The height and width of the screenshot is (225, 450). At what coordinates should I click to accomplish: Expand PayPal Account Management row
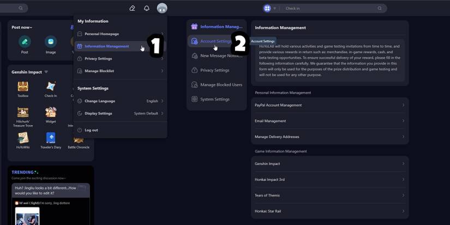tap(329, 105)
